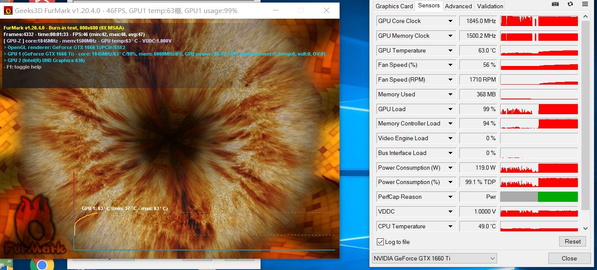Click the FurMark title bar app icon
Screen dimensions: 597x270
click(8, 10)
